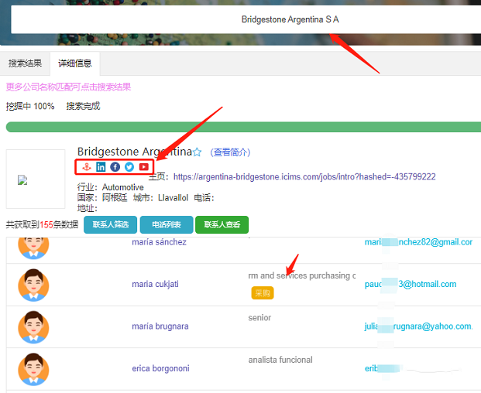
Task: Open the argentina-bridgestone.icims.com homepage link
Action: pos(304,176)
